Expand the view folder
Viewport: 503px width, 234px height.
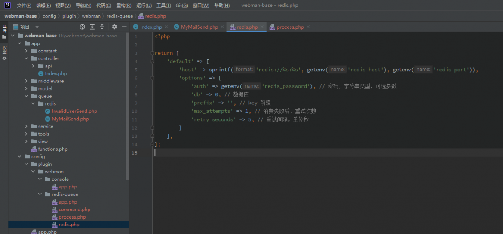(26, 141)
